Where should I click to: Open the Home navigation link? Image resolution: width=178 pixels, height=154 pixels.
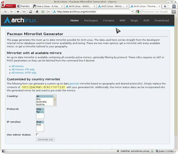point(74,21)
